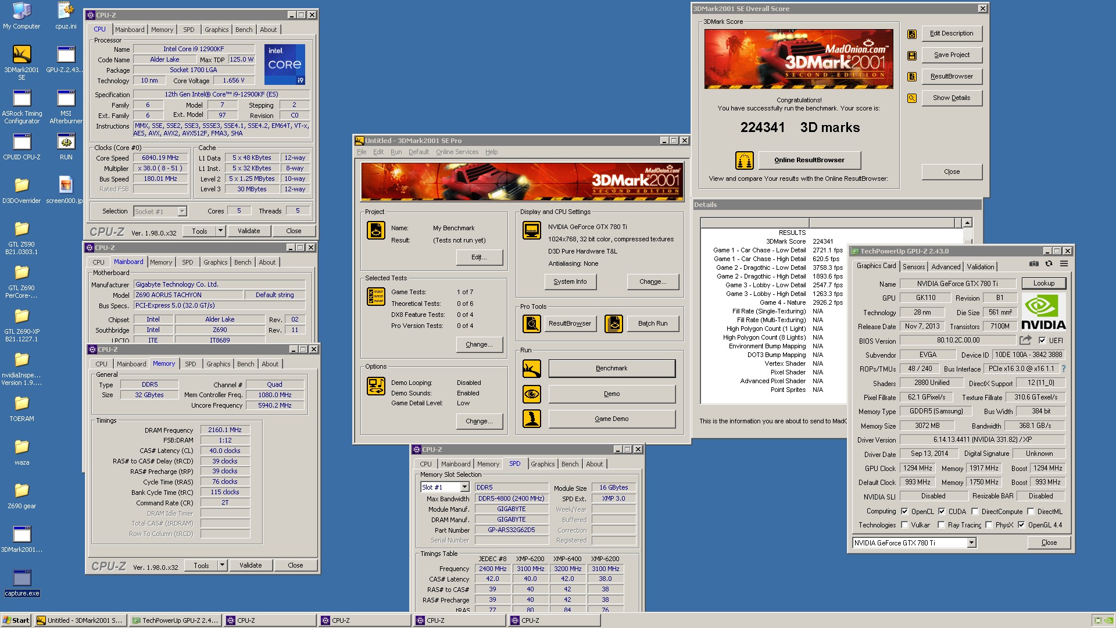Open Slot #1 dropdown in SPD window

(x=464, y=487)
